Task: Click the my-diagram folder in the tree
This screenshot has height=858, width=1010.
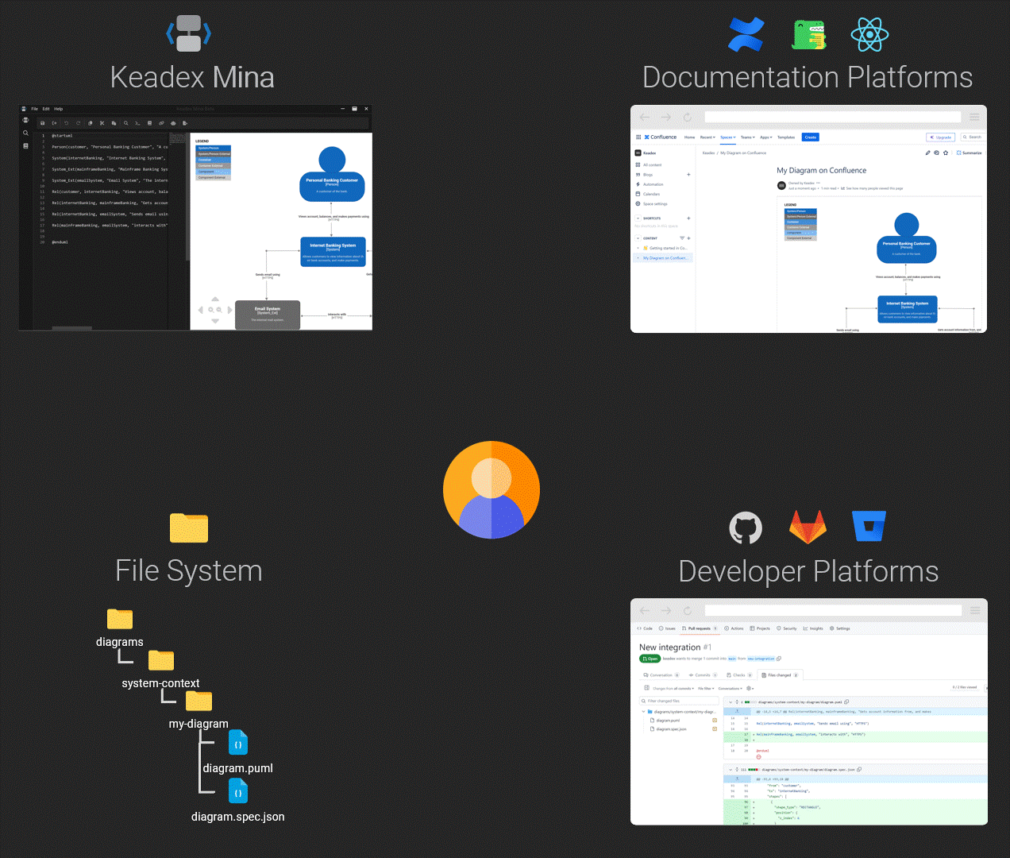Action: (x=199, y=701)
